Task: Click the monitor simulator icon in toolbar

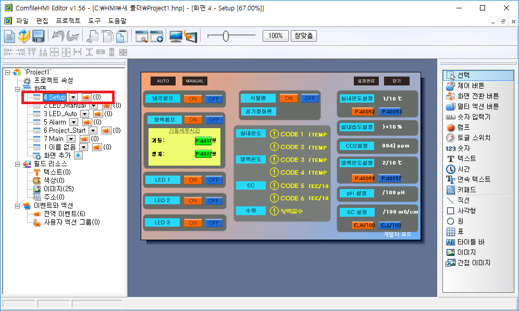Action: click(176, 36)
